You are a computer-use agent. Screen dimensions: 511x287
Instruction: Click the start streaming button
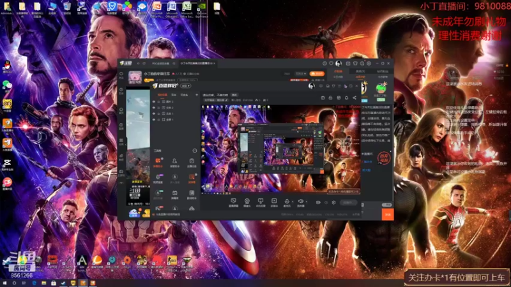click(x=348, y=202)
